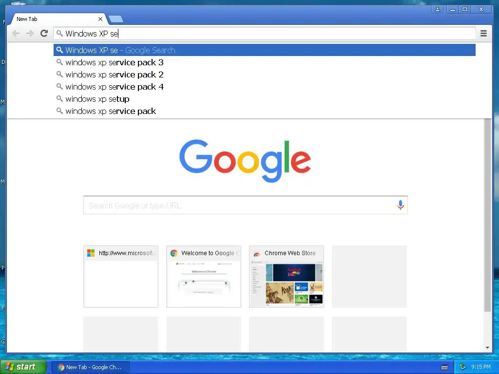Close the New Tab tab

click(100, 19)
